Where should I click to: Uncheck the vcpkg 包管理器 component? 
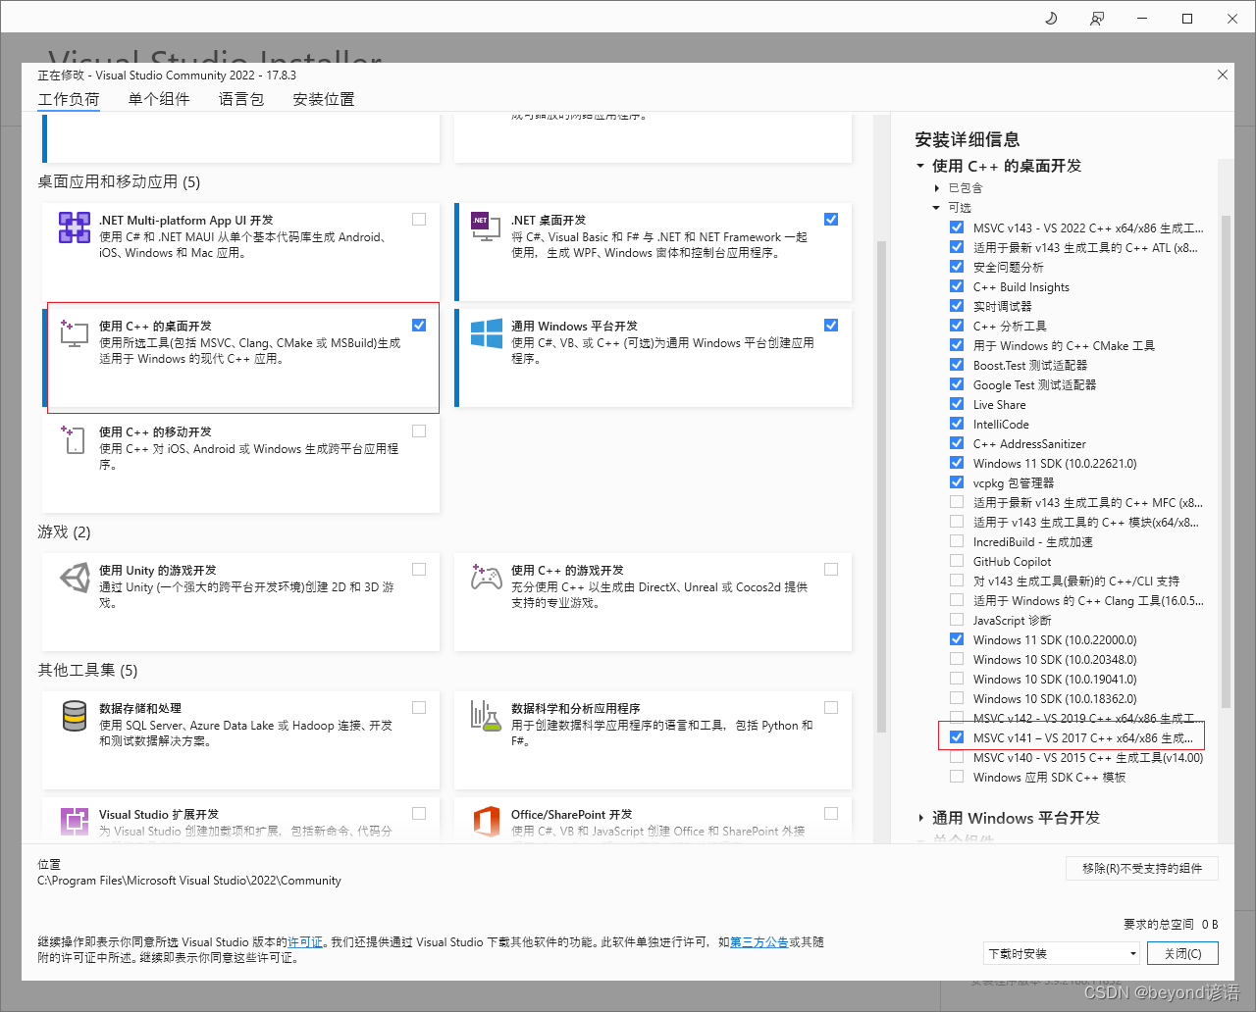tap(957, 482)
